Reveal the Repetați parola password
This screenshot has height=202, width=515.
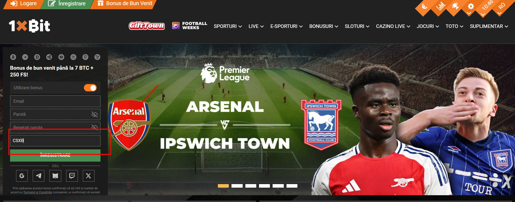pos(95,127)
